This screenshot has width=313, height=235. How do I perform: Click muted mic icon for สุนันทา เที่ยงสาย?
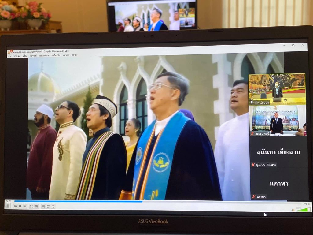(253, 165)
